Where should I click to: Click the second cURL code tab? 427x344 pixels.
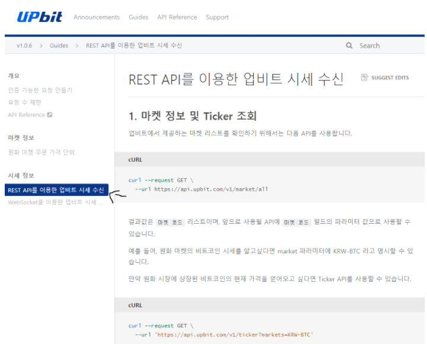coord(135,305)
